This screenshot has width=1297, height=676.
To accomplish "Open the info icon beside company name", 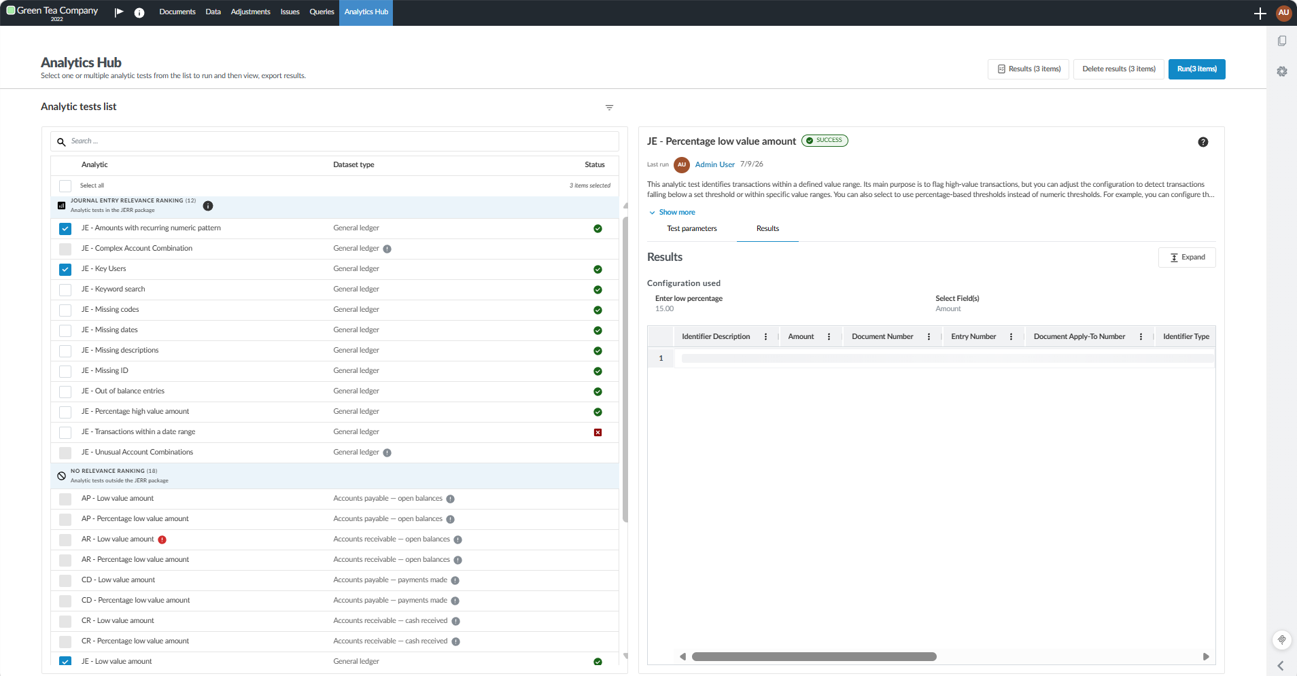I will pyautogui.click(x=139, y=12).
